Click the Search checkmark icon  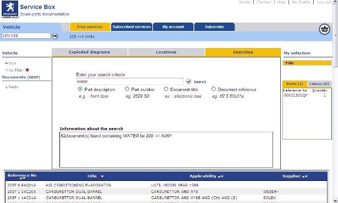188,82
